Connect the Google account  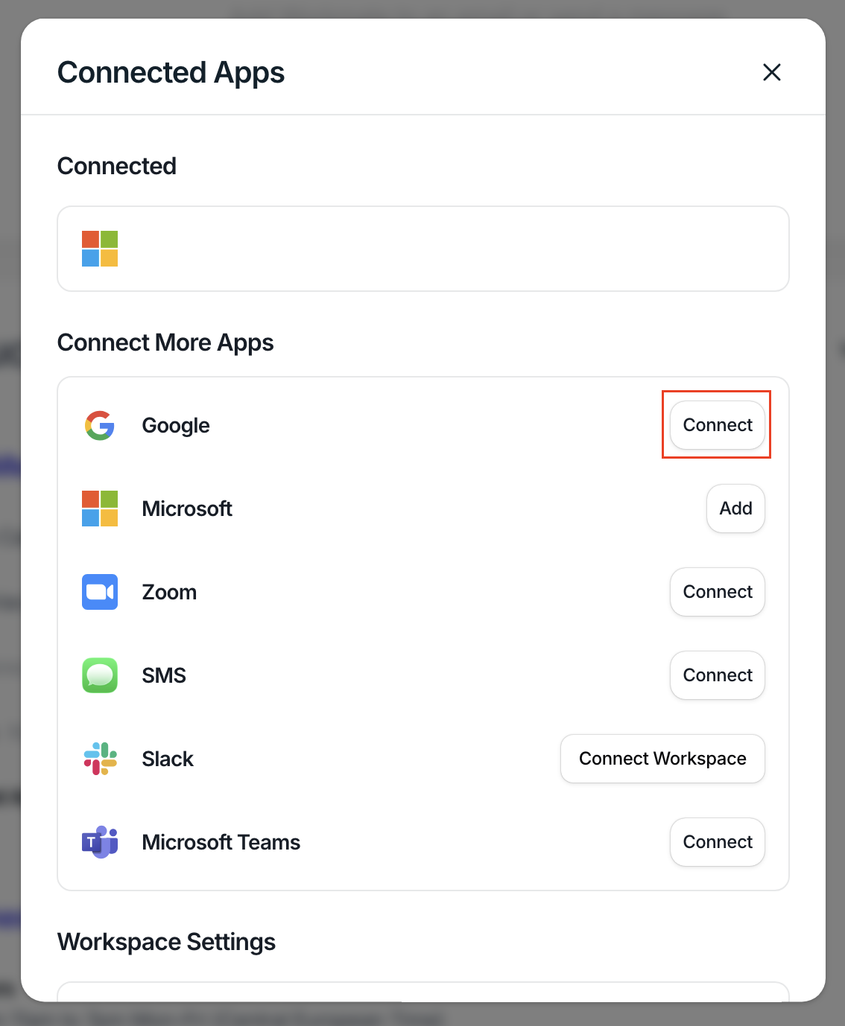[x=718, y=425]
